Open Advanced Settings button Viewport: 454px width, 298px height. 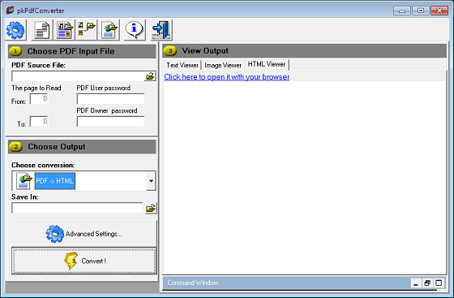(84, 234)
